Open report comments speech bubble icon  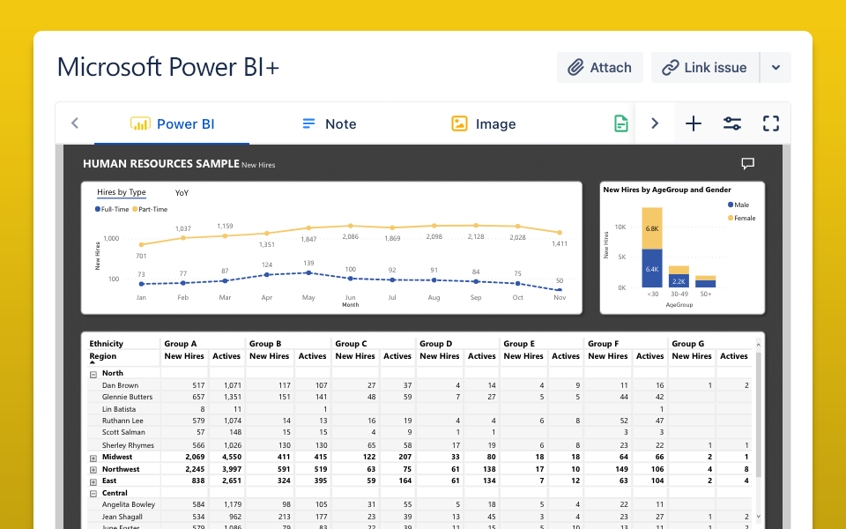748,164
